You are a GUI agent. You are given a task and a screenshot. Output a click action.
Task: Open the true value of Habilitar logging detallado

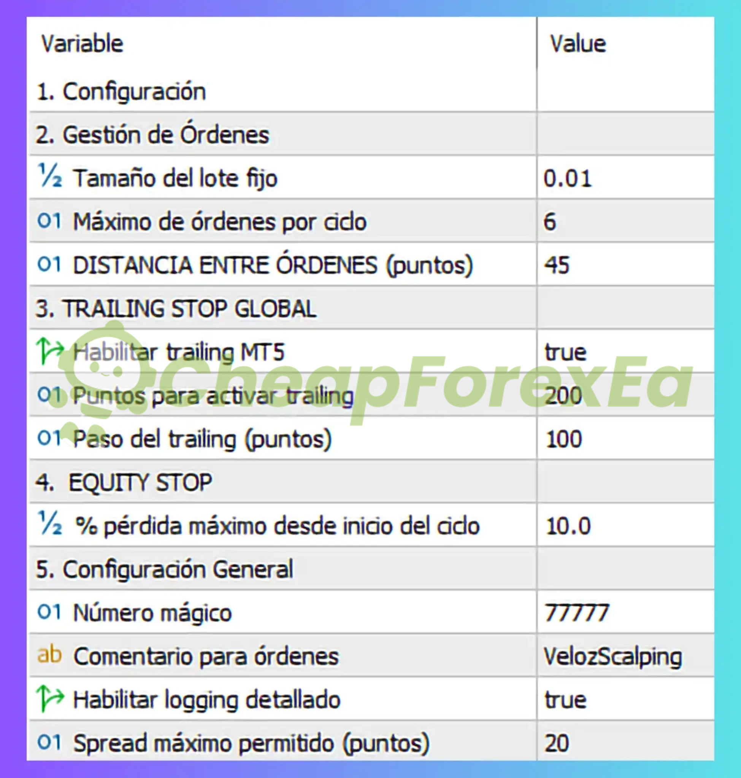tap(626, 699)
